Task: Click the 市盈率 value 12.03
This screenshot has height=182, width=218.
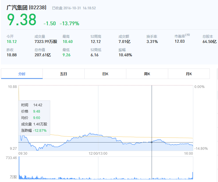Action: pos(180,41)
